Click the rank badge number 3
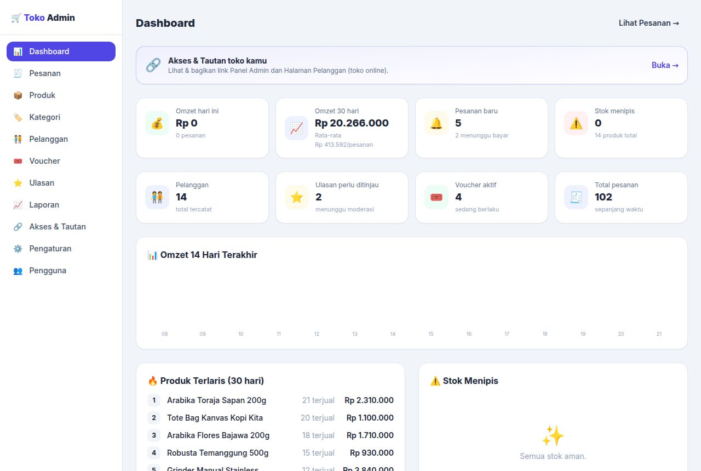 pos(154,435)
